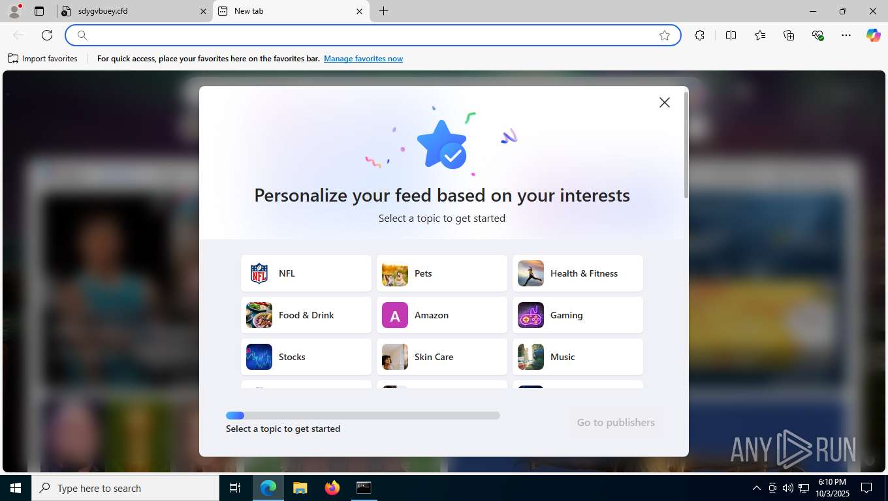The image size is (888, 501).
Task: Choose the Health & Fitness topic
Action: 578,273
